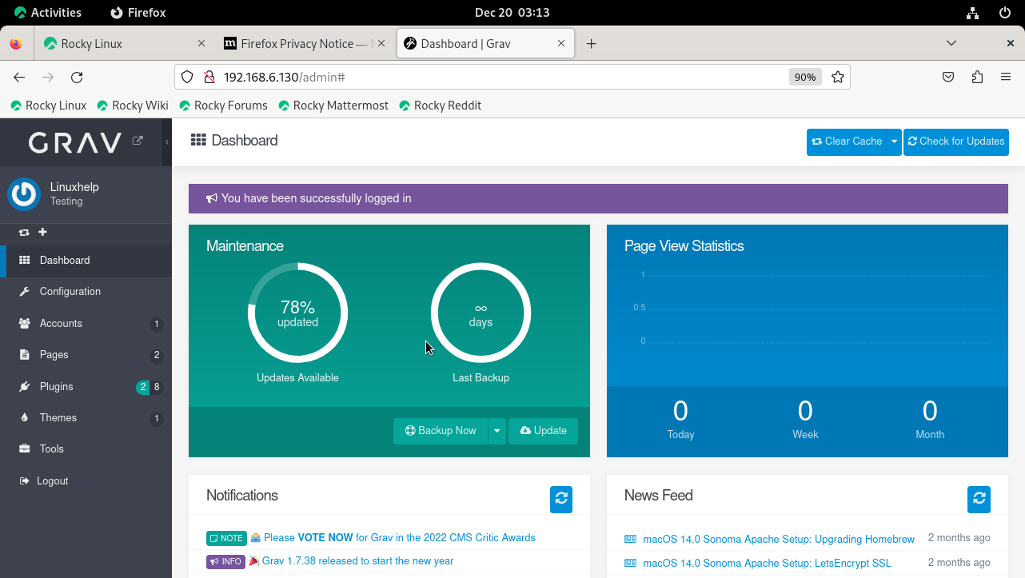Click the Update button in Maintenance
This screenshot has height=578, width=1025.
point(543,431)
